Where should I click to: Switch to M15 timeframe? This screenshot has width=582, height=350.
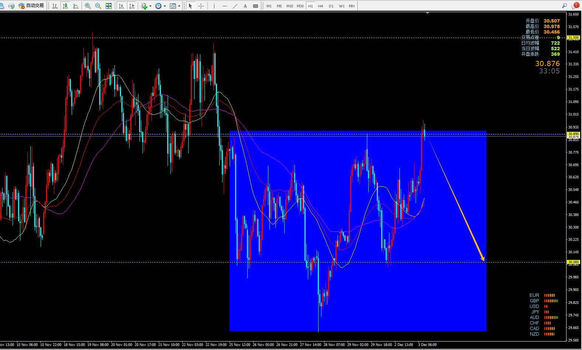[x=290, y=6]
